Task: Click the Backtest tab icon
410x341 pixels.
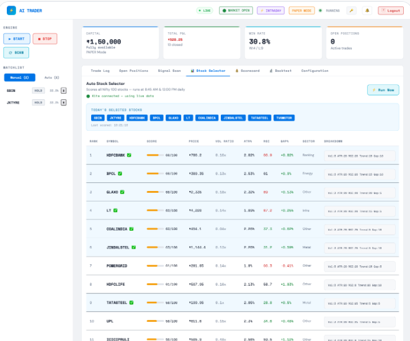Action: click(x=271, y=71)
